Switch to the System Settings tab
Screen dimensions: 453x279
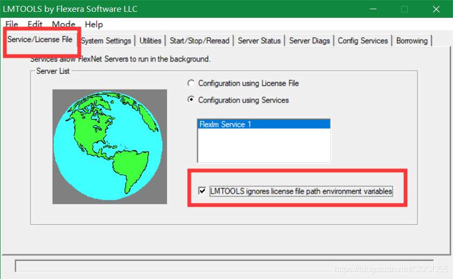click(106, 40)
